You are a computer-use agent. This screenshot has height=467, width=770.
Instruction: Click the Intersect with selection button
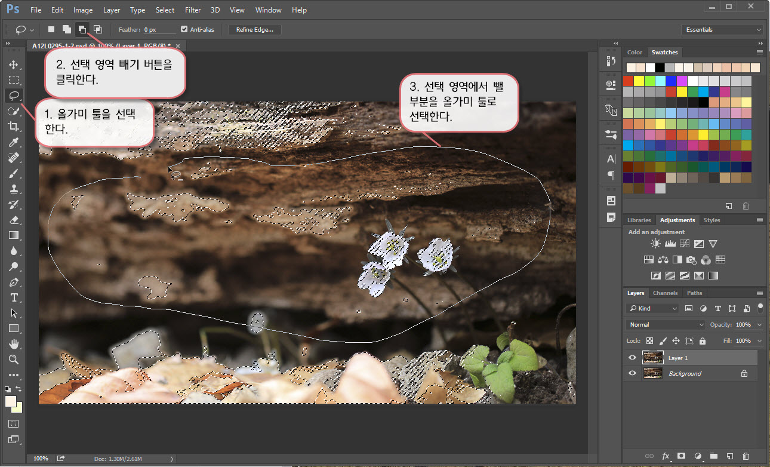click(97, 29)
